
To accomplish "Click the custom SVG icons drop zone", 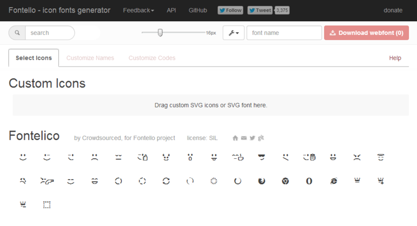I will point(211,105).
